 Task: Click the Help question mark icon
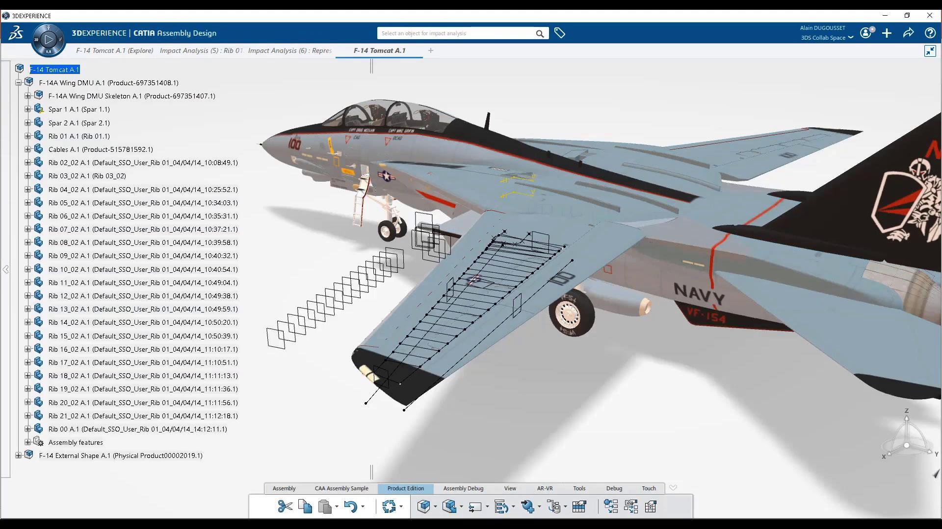point(930,33)
